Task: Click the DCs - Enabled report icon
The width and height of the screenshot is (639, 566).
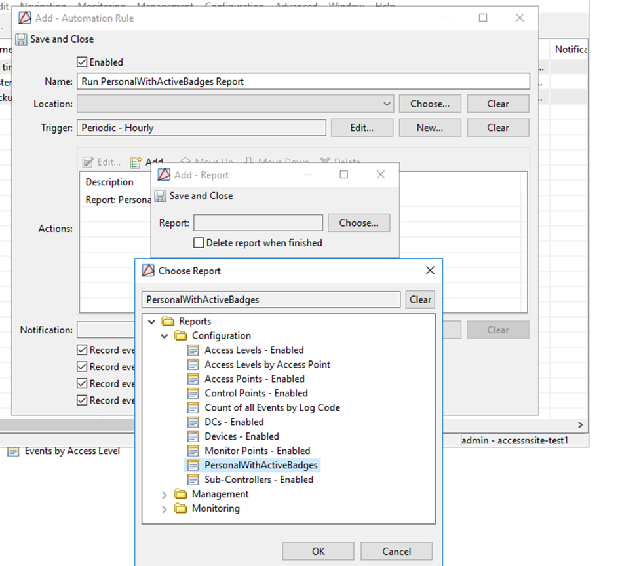Action: click(193, 422)
